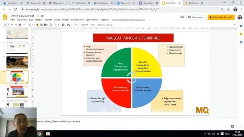Open the Вставка menu

[x=39, y=20]
